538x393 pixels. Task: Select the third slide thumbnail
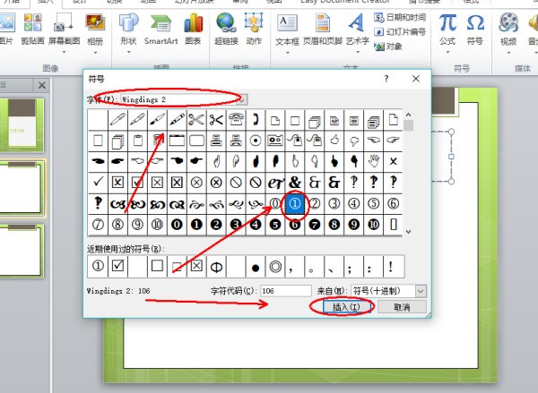pyautogui.click(x=22, y=251)
